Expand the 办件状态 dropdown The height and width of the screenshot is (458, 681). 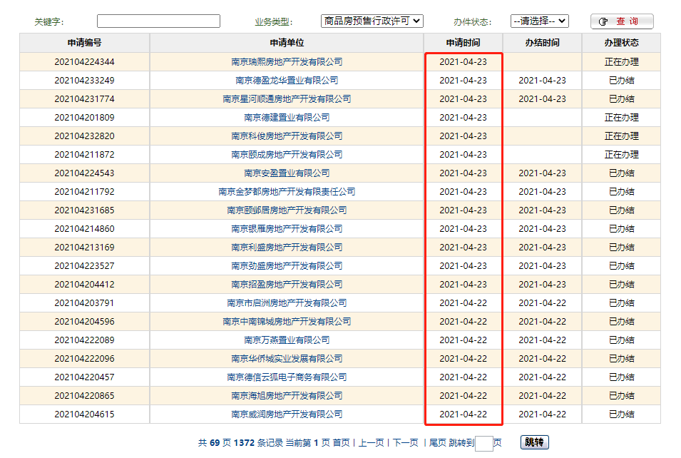coord(539,21)
